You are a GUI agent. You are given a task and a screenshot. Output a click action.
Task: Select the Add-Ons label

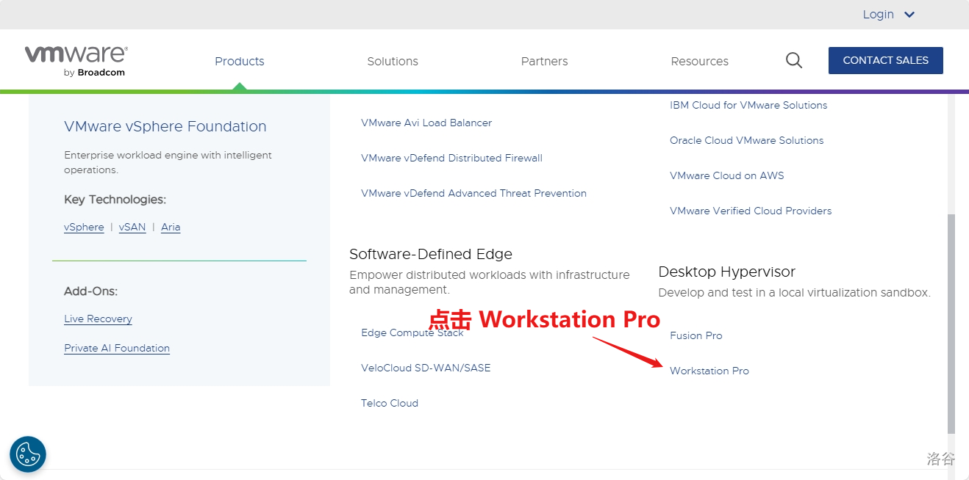(91, 291)
